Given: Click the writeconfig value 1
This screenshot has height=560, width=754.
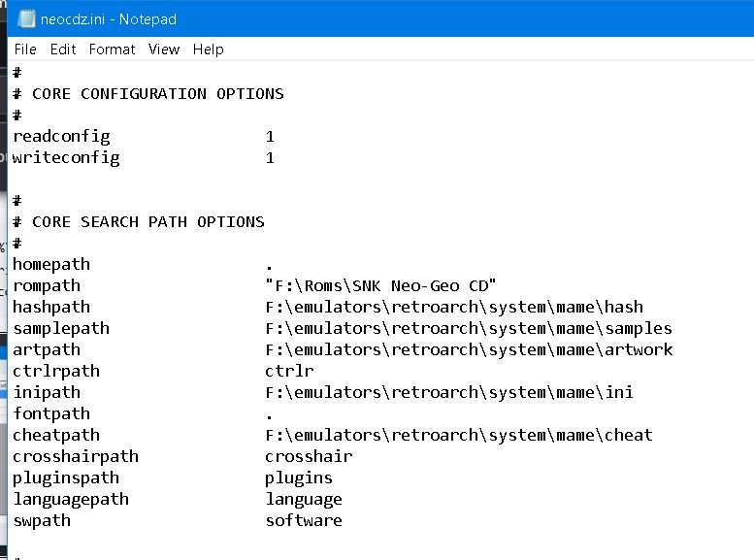Looking at the screenshot, I should click(x=270, y=158).
